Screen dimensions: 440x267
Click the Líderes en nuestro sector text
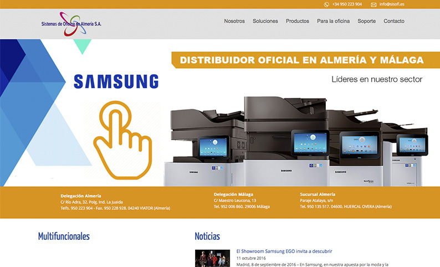[x=377, y=79]
